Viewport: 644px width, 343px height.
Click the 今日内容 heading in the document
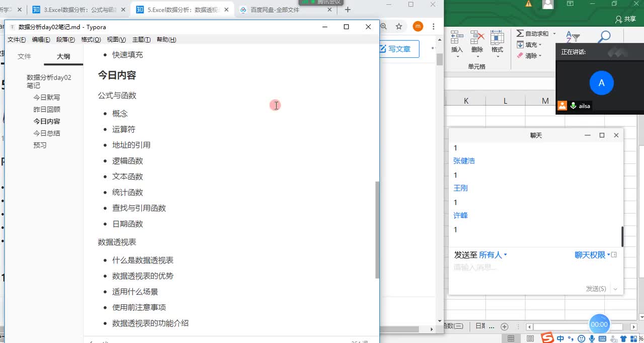117,75
